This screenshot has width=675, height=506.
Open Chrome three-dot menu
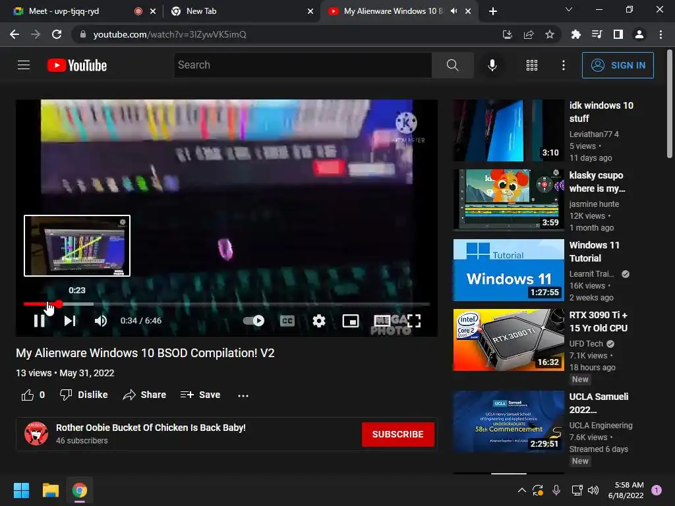660,34
